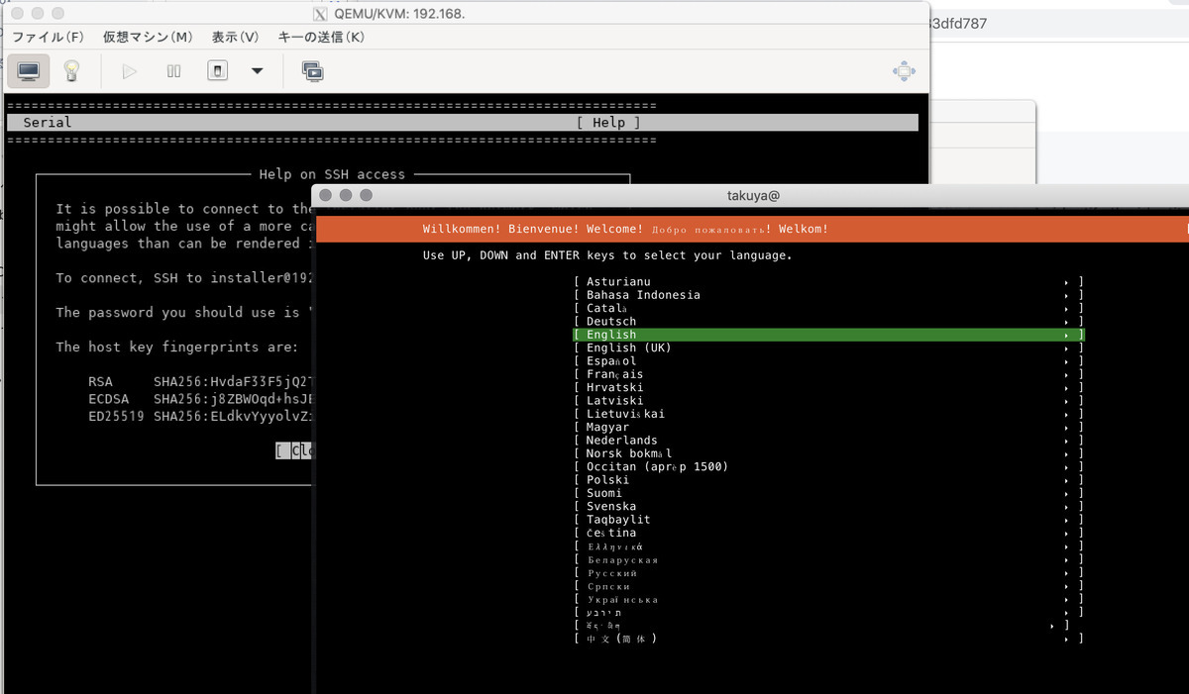
Task: Click the arrow on the Polski row
Action: (x=1067, y=480)
